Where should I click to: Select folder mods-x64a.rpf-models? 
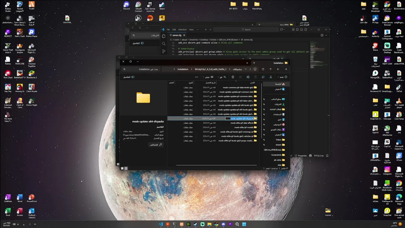click(x=246, y=127)
